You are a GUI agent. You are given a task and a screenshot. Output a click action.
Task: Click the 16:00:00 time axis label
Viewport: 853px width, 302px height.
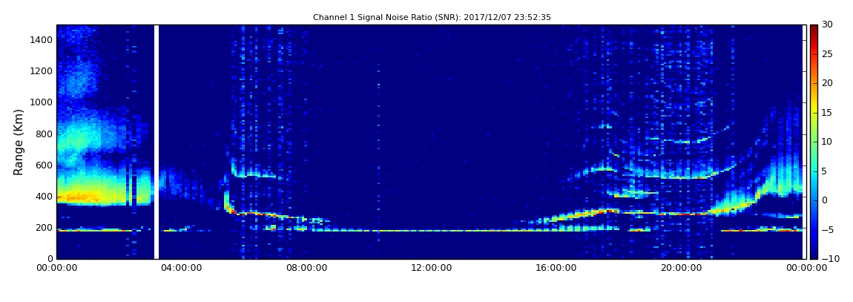pos(556,268)
